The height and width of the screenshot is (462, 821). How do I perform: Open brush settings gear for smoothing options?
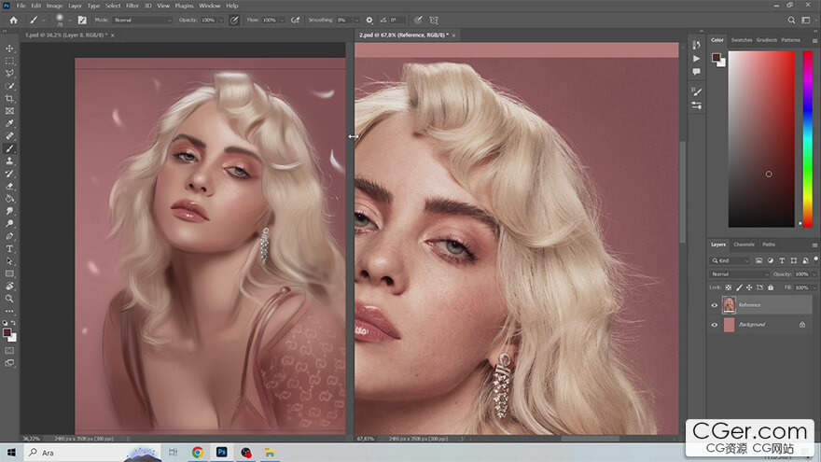coord(369,20)
